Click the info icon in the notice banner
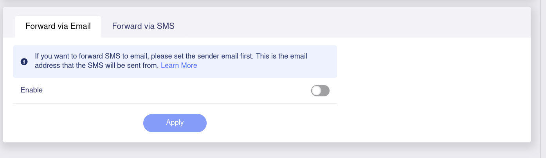The height and width of the screenshot is (158, 546). click(x=24, y=62)
